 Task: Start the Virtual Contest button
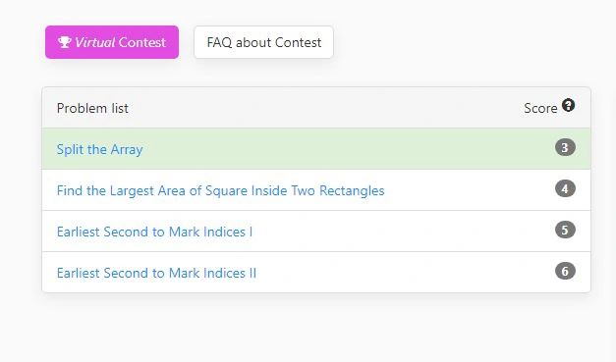pos(112,42)
